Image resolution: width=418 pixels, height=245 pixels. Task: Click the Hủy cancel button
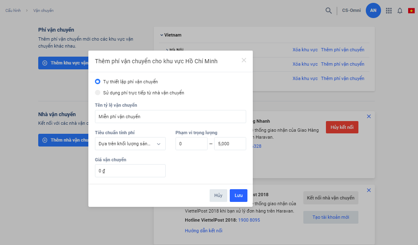(x=218, y=195)
